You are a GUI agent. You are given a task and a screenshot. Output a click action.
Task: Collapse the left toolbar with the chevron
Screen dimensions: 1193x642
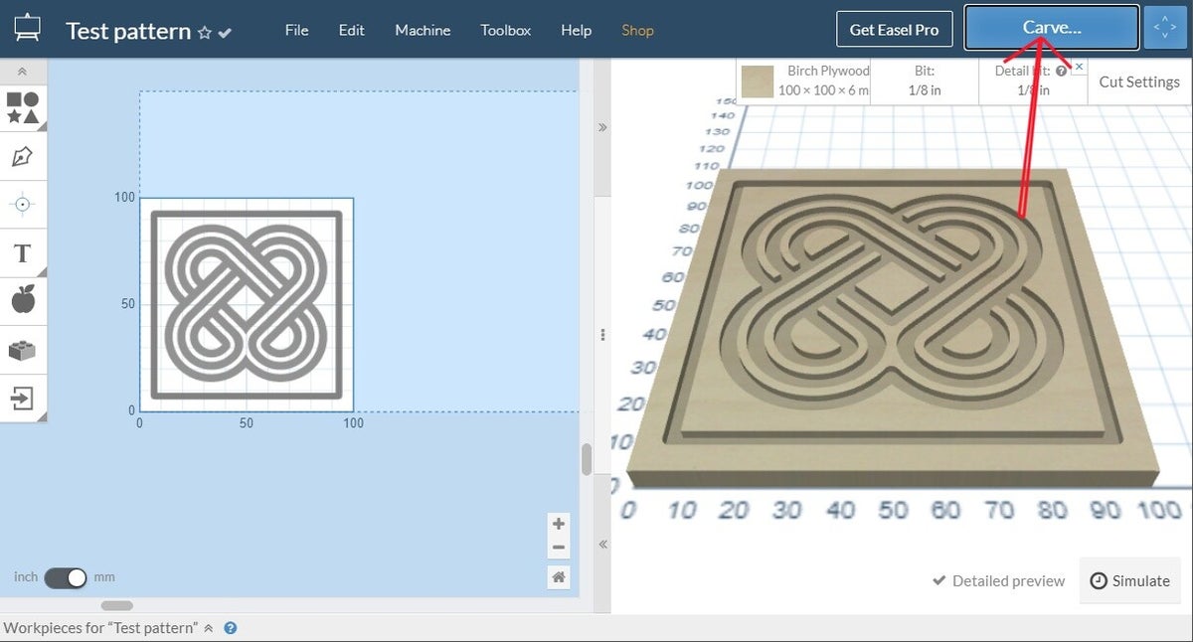23,71
